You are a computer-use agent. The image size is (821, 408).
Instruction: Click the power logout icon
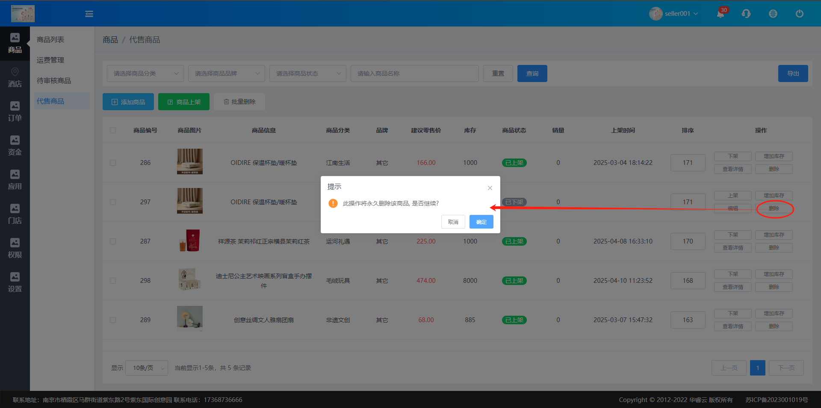tap(799, 14)
